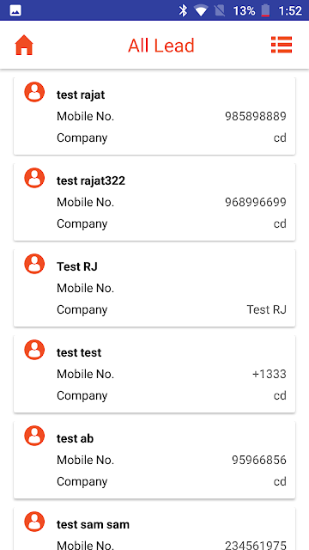Viewport: 309px width, 550px height.
Task: Open the test rajat lead name
Action: (81, 95)
